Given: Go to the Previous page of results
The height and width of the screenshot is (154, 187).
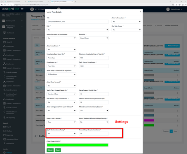Looking at the screenshot, I should [x=166, y=131].
